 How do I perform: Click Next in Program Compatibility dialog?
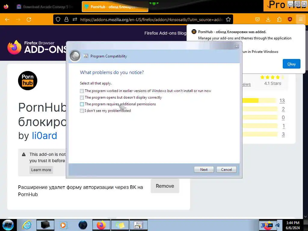pos(204,170)
